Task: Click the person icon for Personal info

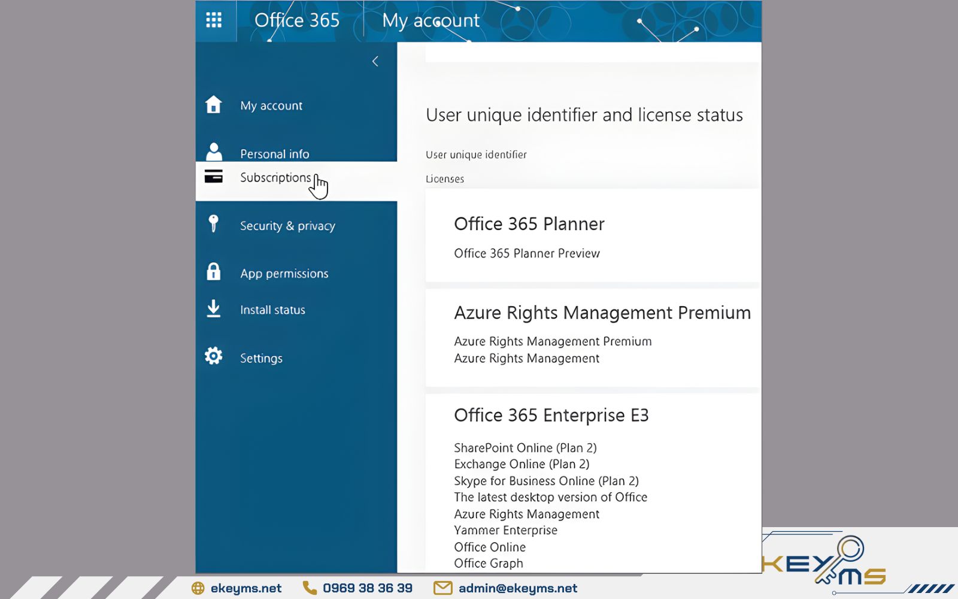Action: coord(214,152)
